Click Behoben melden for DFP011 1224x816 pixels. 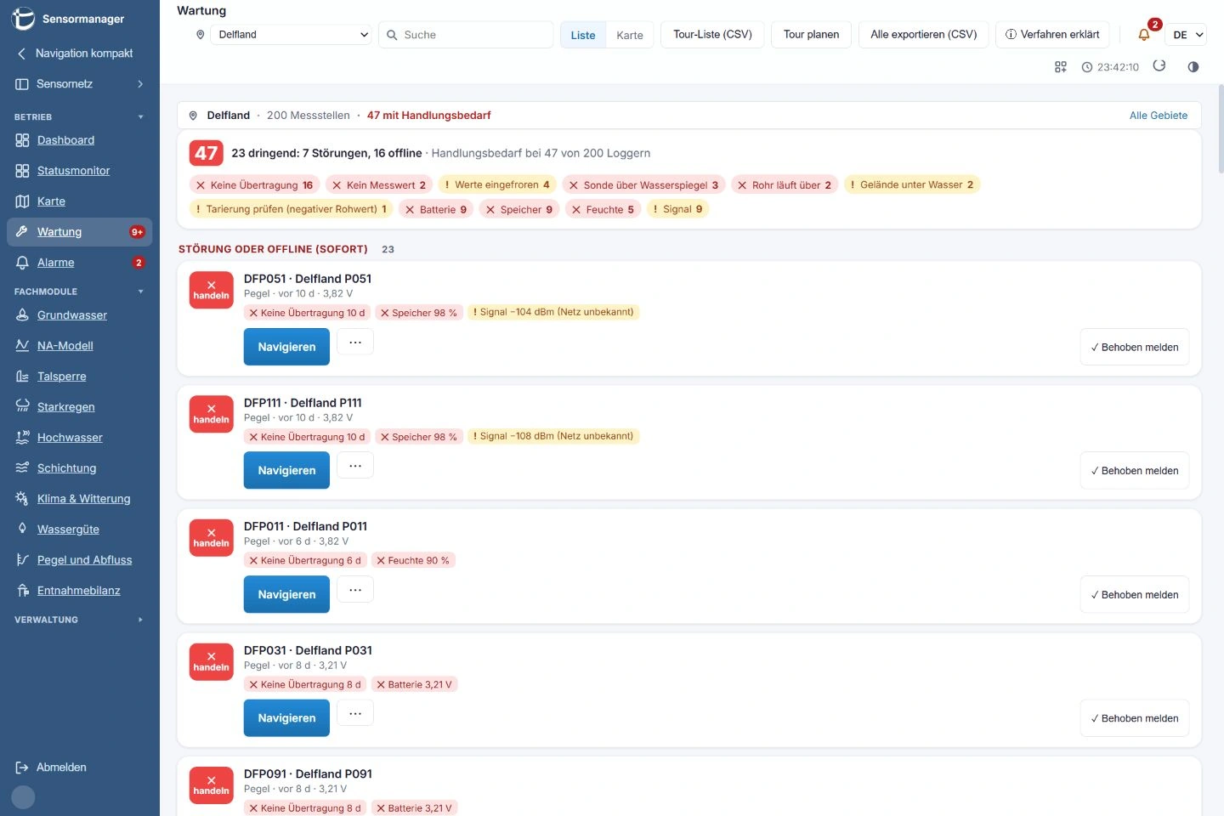(x=1135, y=595)
